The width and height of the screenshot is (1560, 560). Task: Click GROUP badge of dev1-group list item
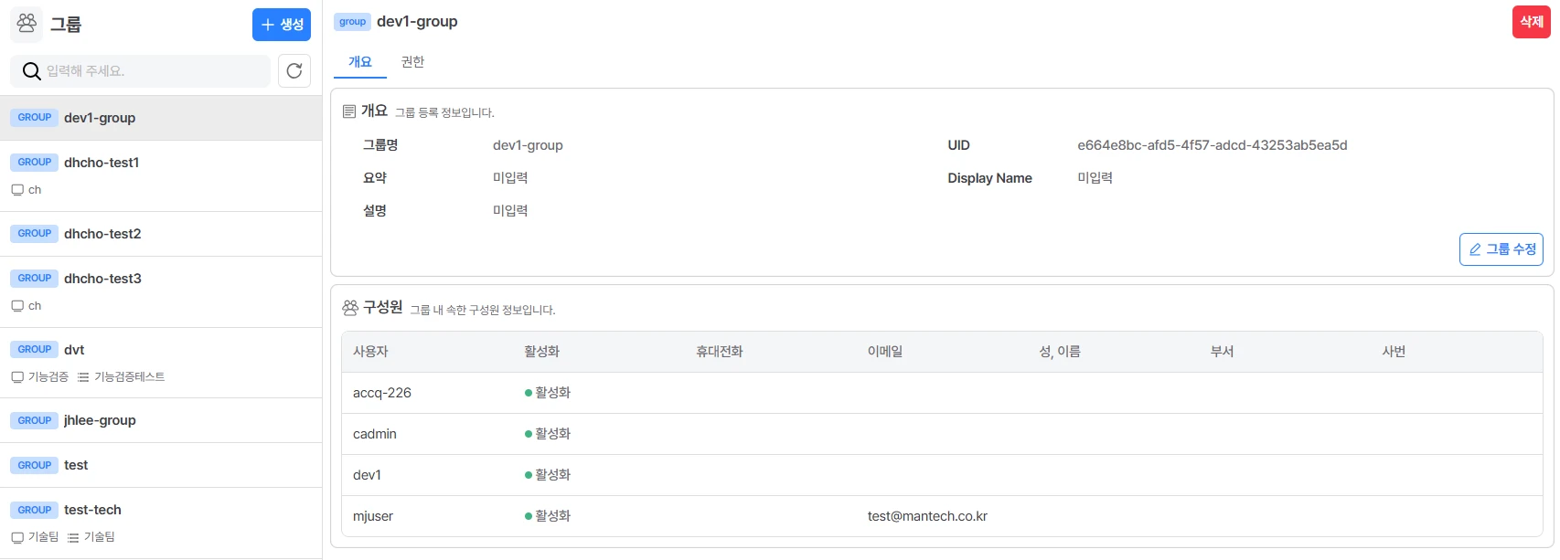[x=35, y=118]
